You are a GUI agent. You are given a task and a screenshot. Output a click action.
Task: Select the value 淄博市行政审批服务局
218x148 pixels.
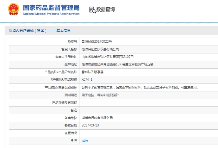click(x=97, y=118)
